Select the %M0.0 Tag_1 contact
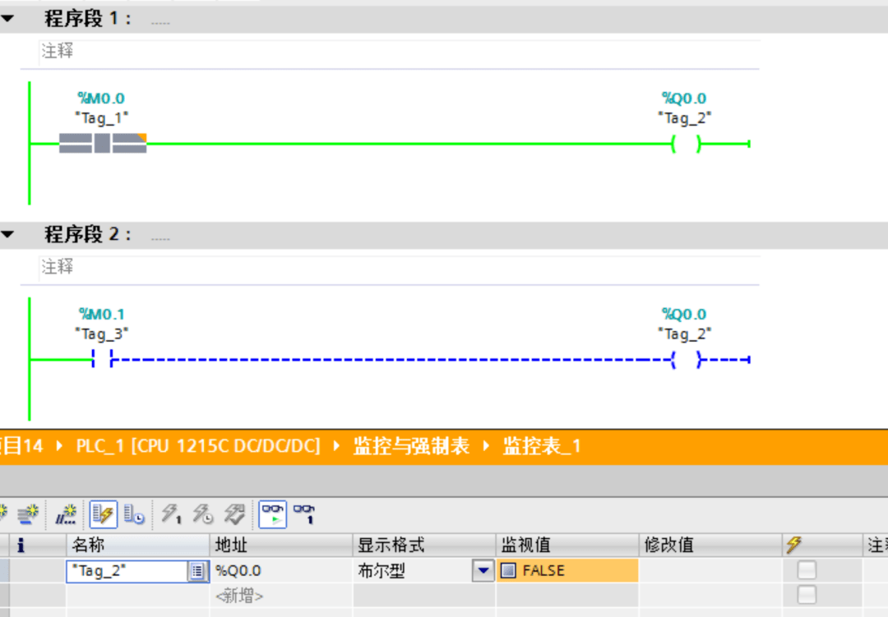Viewport: 888px width, 617px height. (102, 144)
